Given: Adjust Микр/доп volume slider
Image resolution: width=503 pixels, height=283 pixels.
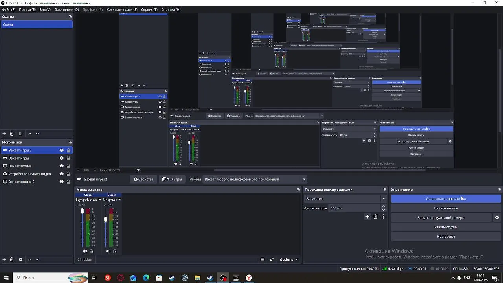Looking at the screenshot, I should click(x=105, y=219).
